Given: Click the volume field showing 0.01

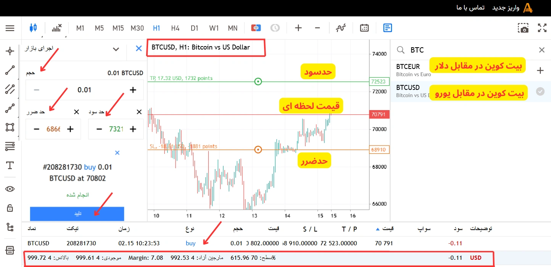Looking at the screenshot, I should 85,90.
